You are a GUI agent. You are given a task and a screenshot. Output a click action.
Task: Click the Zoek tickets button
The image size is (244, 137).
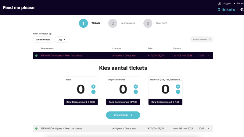point(123,115)
